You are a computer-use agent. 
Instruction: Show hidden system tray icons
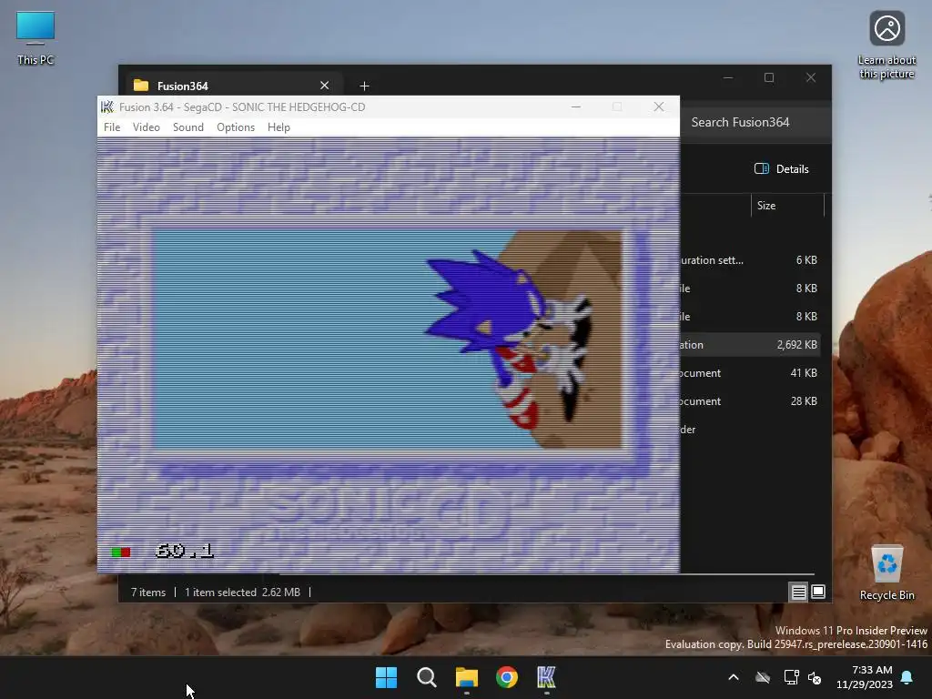tap(734, 677)
